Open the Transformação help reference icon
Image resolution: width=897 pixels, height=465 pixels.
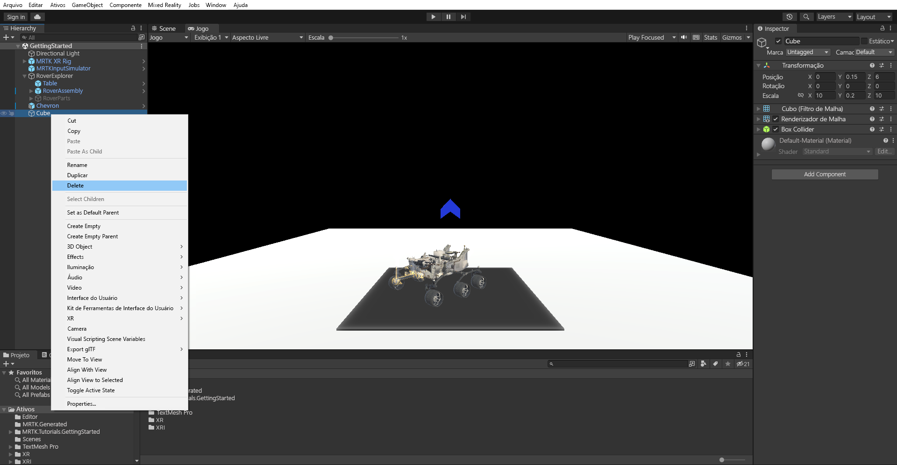[872, 65]
